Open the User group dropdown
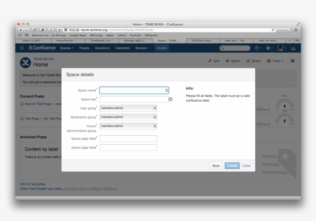This screenshot has height=221, width=316. pyautogui.click(x=128, y=108)
